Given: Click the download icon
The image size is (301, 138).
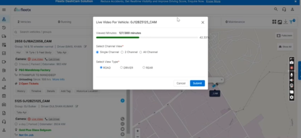Looking at the screenshot, I should (286, 22).
